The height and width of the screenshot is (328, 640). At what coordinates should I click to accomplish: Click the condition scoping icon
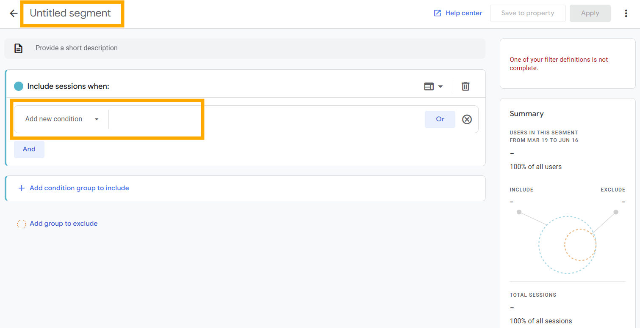(429, 86)
